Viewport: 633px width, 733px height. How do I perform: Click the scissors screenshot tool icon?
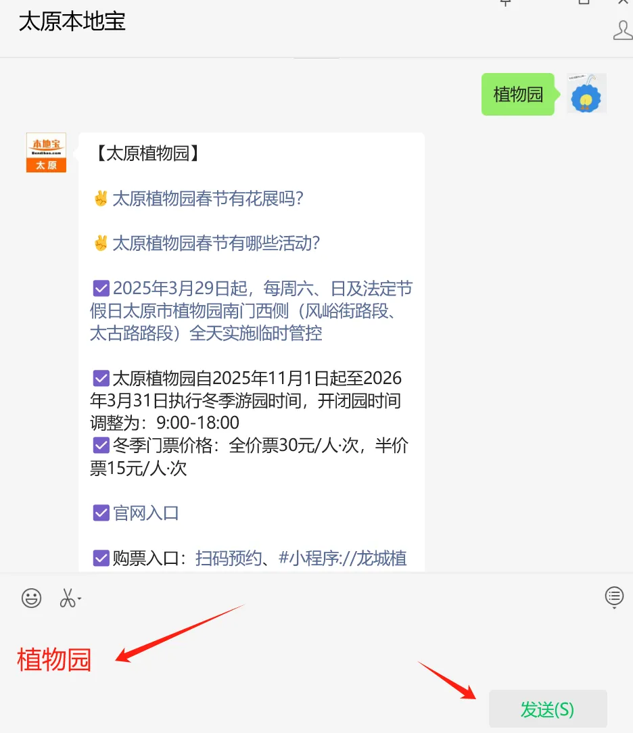68,598
